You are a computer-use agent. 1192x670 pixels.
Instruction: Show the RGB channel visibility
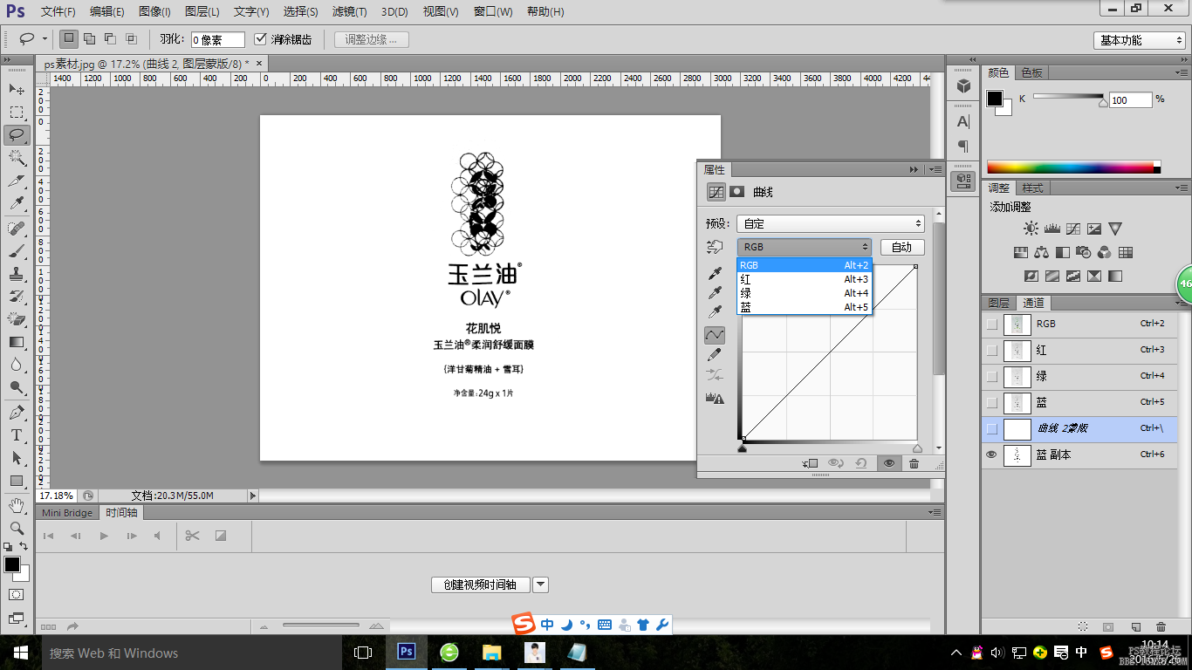[x=991, y=324]
